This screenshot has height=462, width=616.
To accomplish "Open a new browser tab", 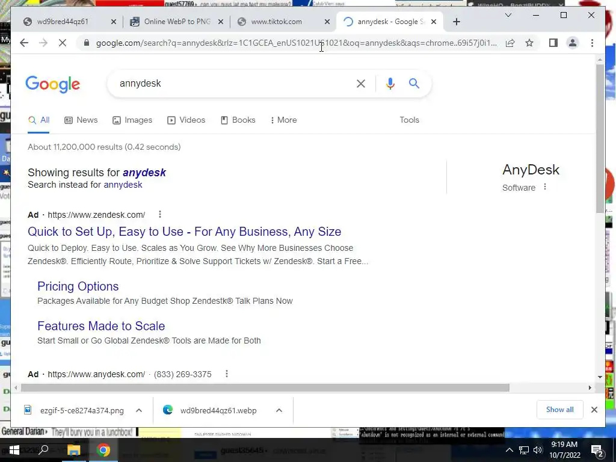I will pos(456,22).
